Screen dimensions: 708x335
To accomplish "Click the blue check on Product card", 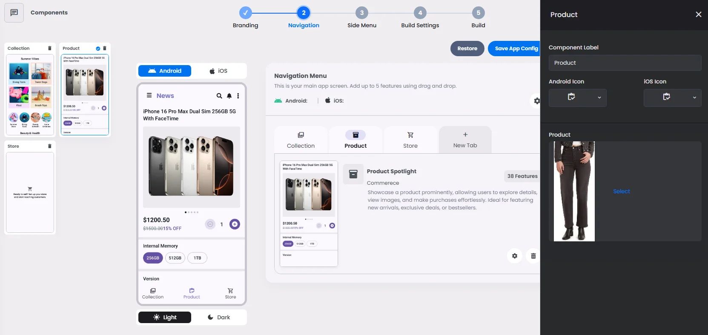I will pos(98,49).
